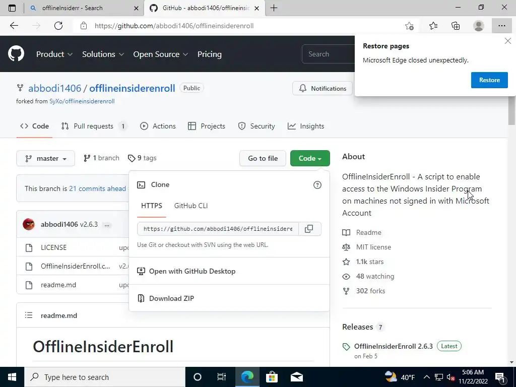
Task: Open Task View on taskbar
Action: pos(222,377)
